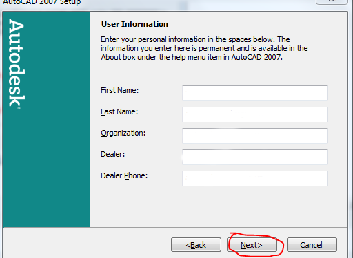
Task: Cancel the AutoCAD setup wizard
Action: (312, 245)
